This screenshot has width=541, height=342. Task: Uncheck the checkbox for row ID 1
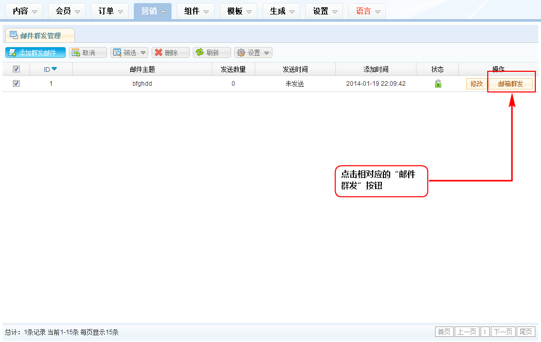[x=16, y=84]
